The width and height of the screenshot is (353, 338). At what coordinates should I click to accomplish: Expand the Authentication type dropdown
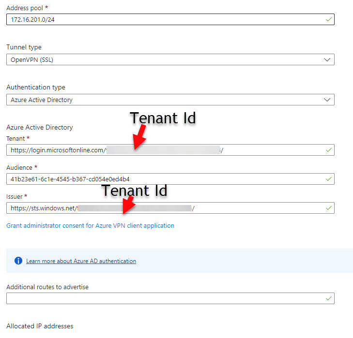pos(170,100)
